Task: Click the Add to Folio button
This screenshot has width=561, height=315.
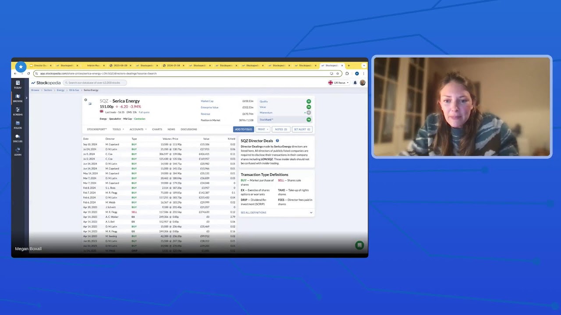Action: 243,129
